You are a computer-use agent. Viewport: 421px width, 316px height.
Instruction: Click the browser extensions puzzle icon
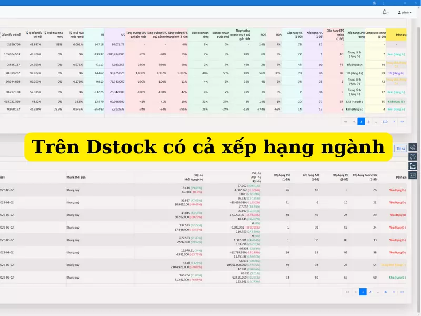coord(374,3)
